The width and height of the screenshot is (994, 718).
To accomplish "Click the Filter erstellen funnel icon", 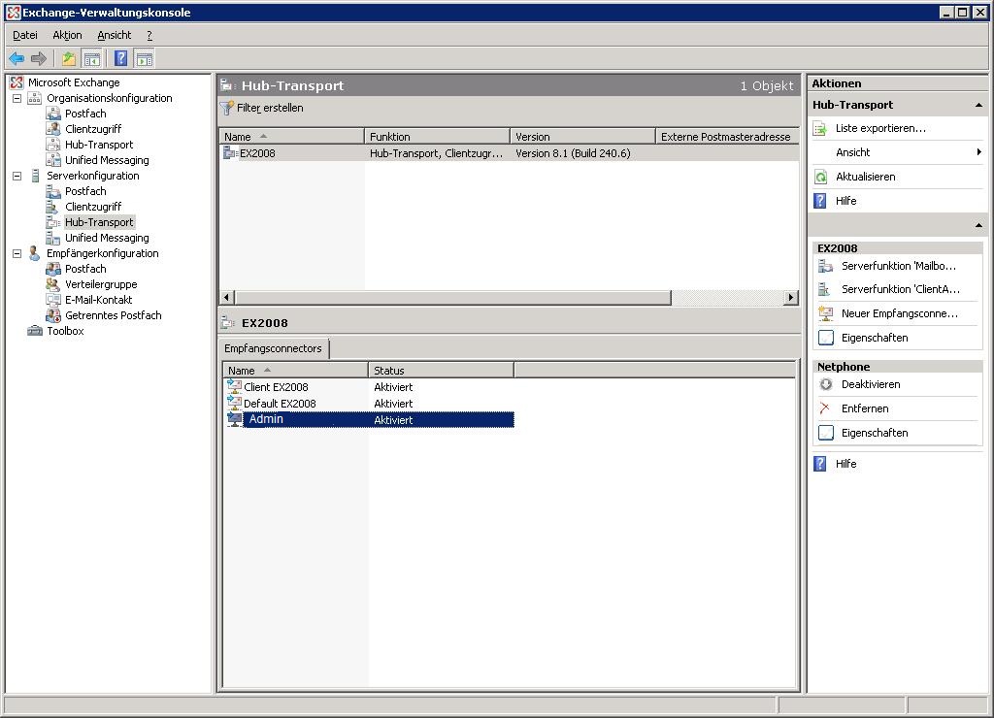I will click(x=227, y=108).
